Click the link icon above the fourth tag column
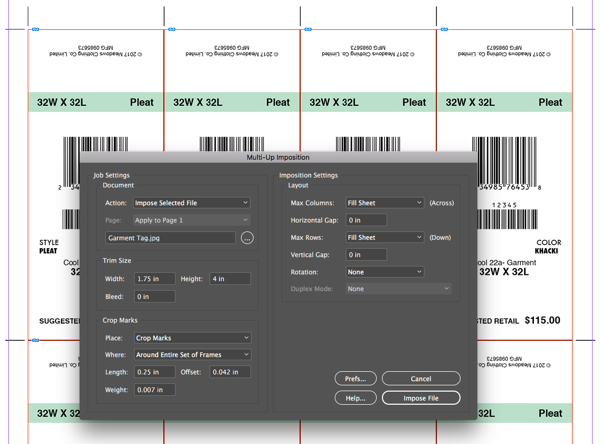Viewport: 602px width, 444px height. pyautogui.click(x=444, y=30)
